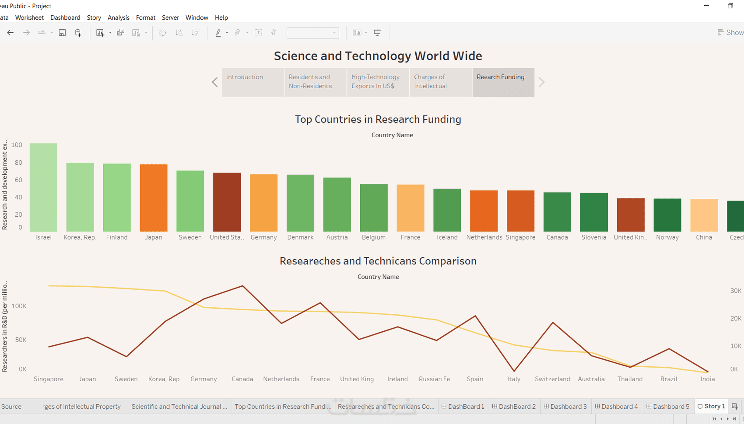Select the highlight pen tool

(218, 32)
